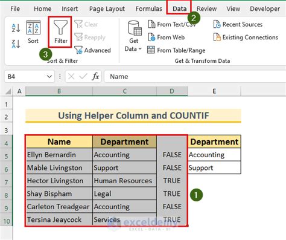The height and width of the screenshot is (240, 286).
Task: Select FALSE cell in Carleton Treadgear row
Action: 172,207
